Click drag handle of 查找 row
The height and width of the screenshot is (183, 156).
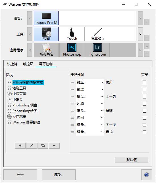(x=72, y=132)
